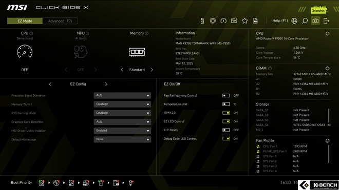Open language selection globe icon
339x190 pixels.
(x=294, y=20)
